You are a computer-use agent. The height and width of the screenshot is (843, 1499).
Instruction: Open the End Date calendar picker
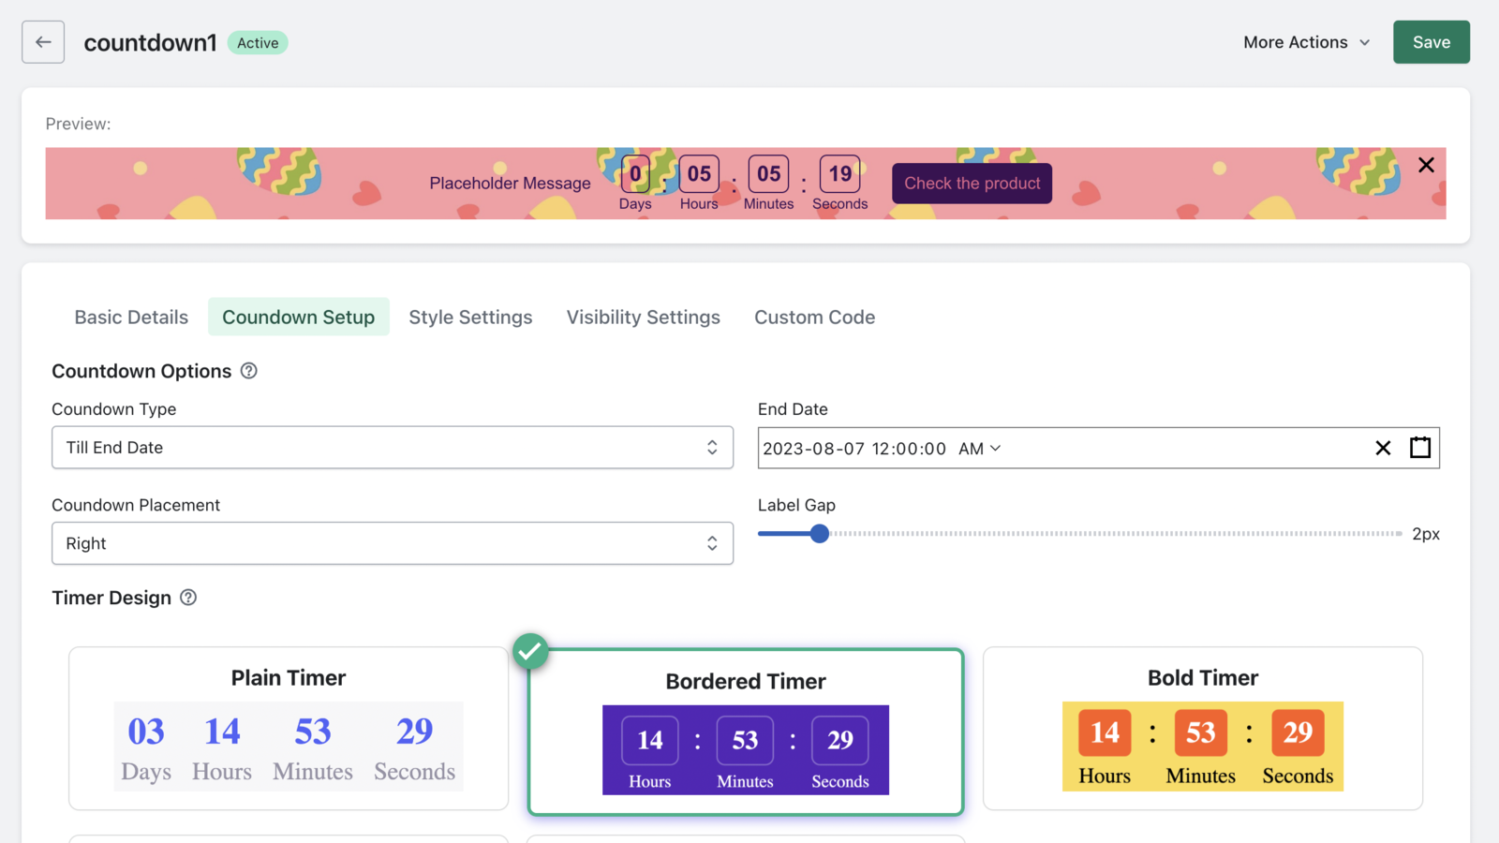tap(1420, 448)
